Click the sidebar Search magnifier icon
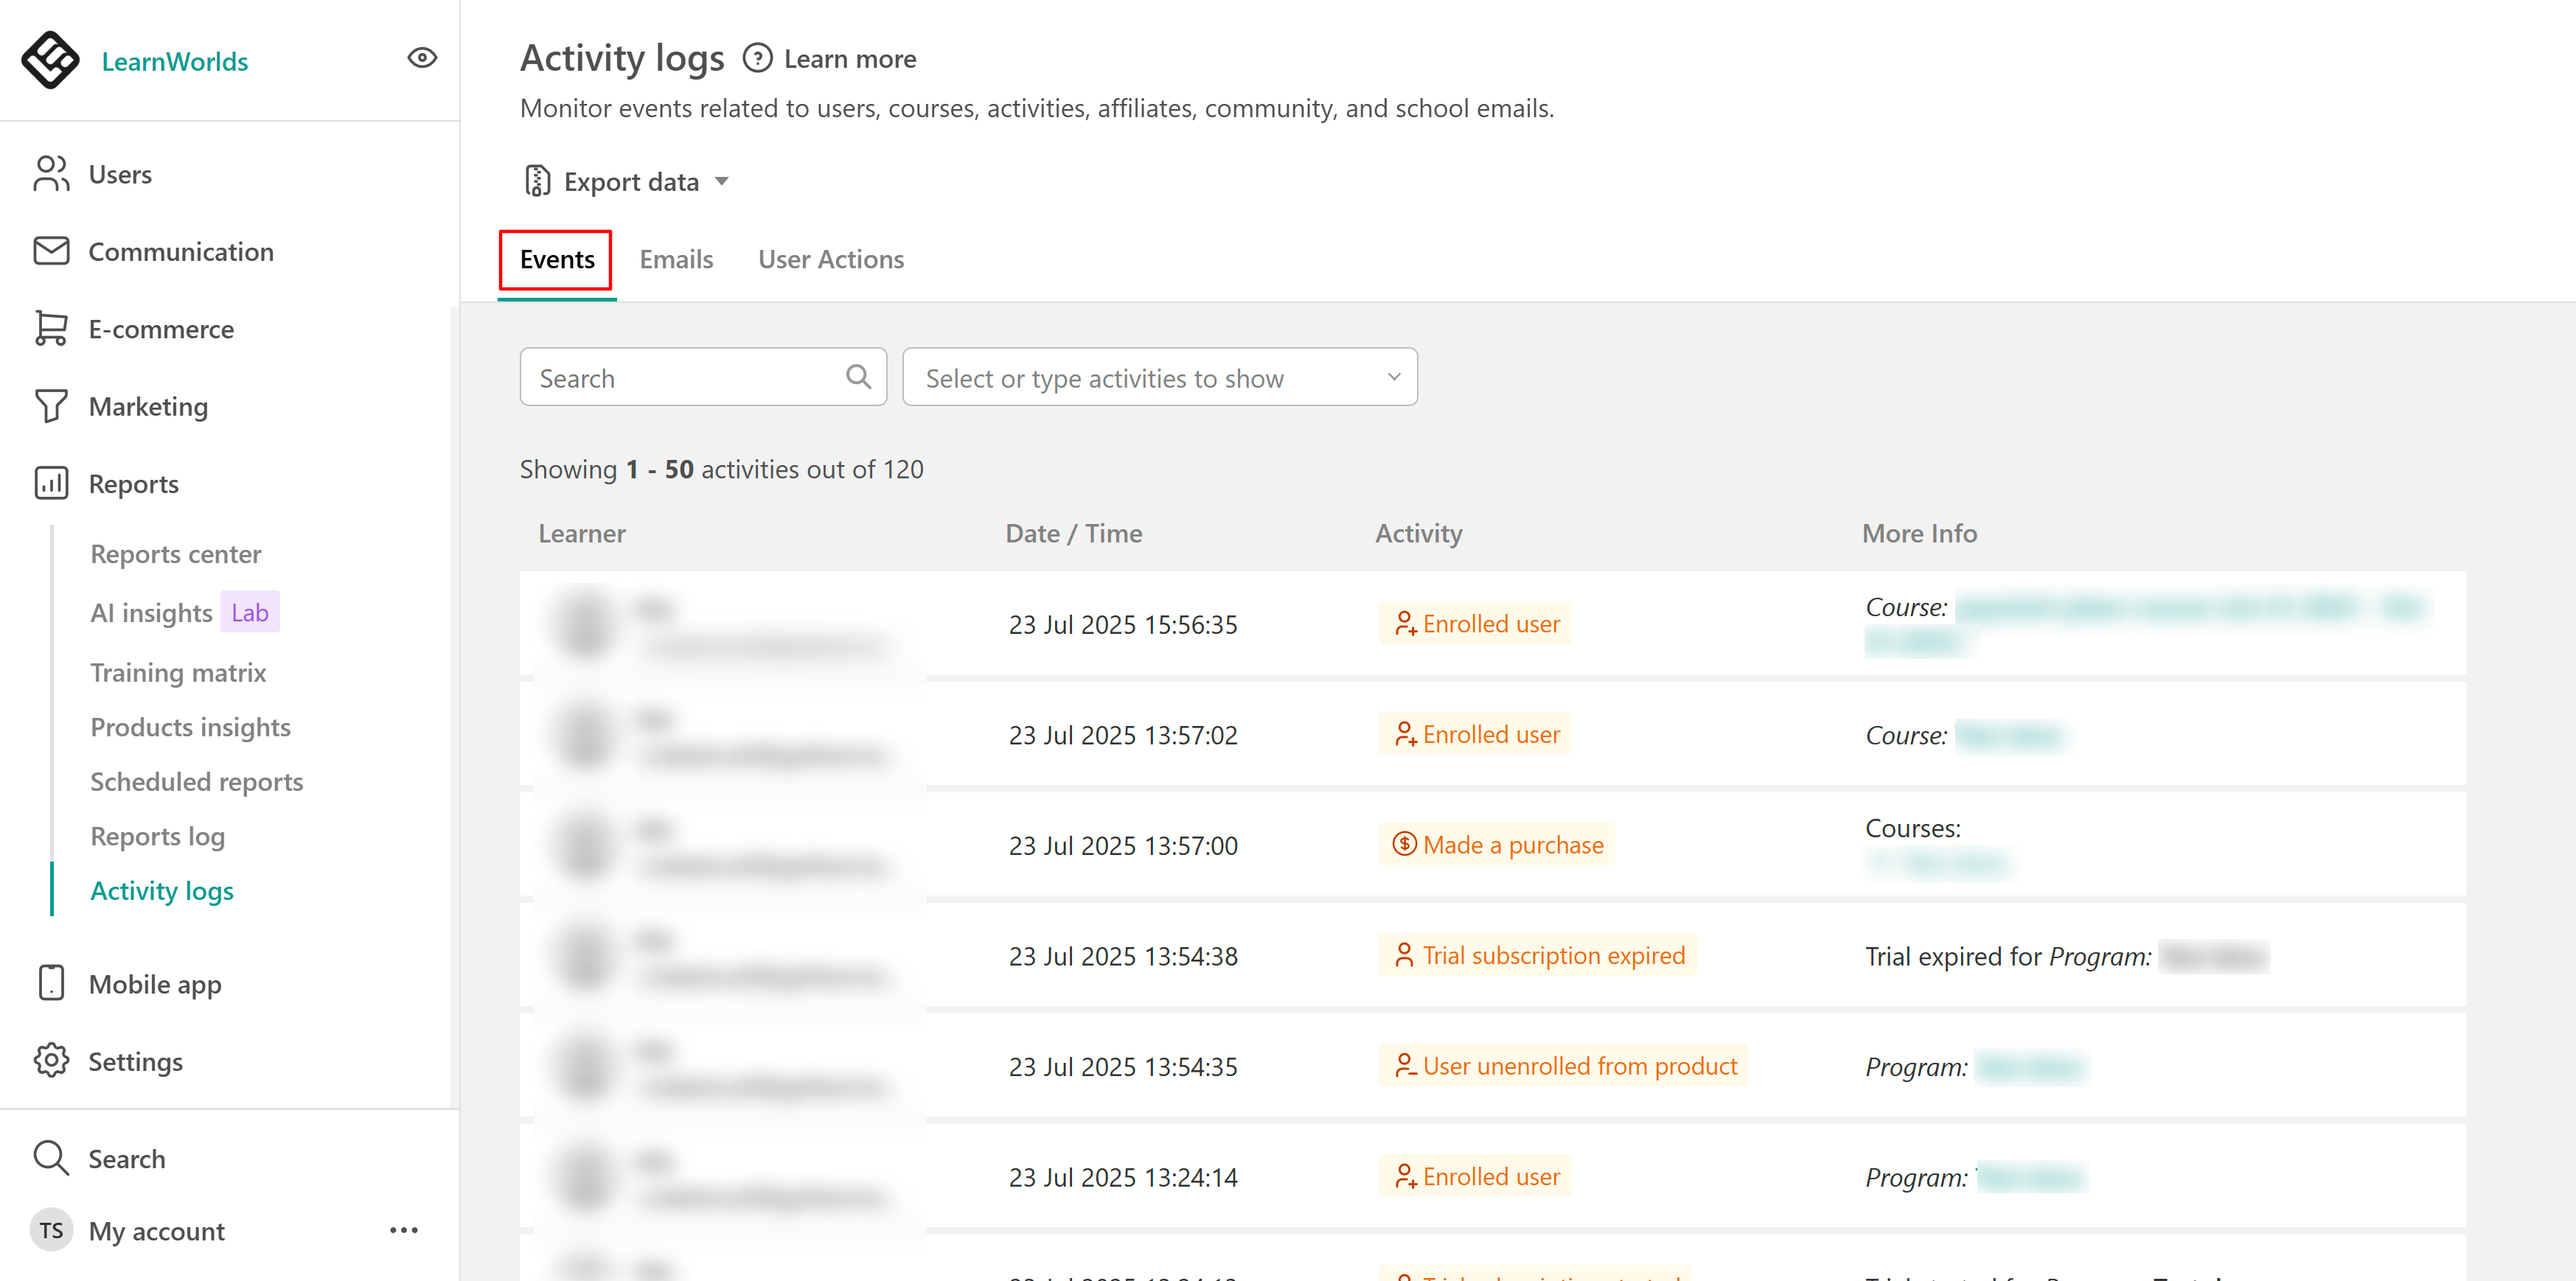Viewport: 2576px width, 1281px height. pyautogui.click(x=51, y=1158)
